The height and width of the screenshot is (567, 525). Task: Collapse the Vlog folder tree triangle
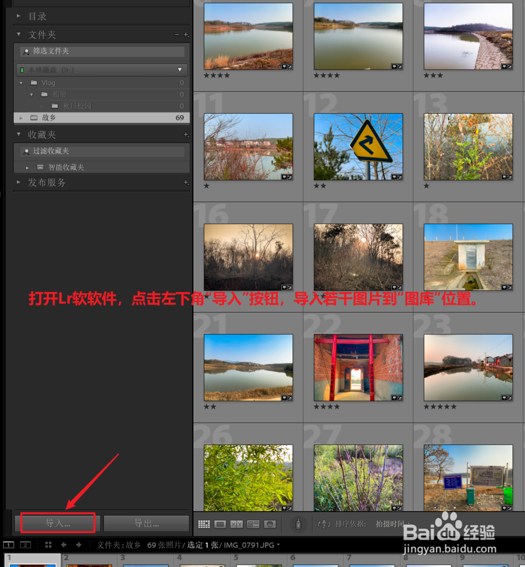(x=21, y=83)
